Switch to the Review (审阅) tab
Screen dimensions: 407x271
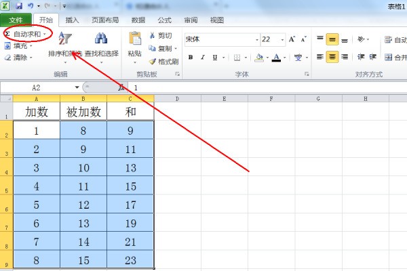coord(191,20)
